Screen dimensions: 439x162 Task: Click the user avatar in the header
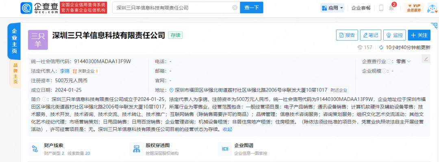click(x=432, y=8)
